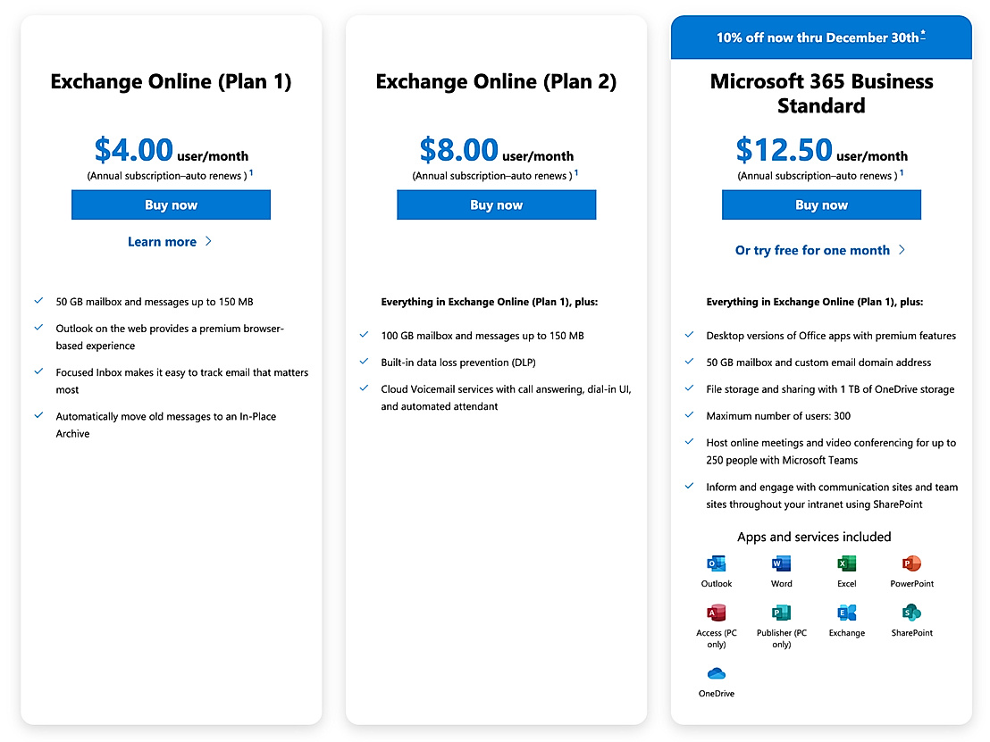The width and height of the screenshot is (990, 742).
Task: Click Buy now for Exchange Online Plan 2
Action: 496,204
